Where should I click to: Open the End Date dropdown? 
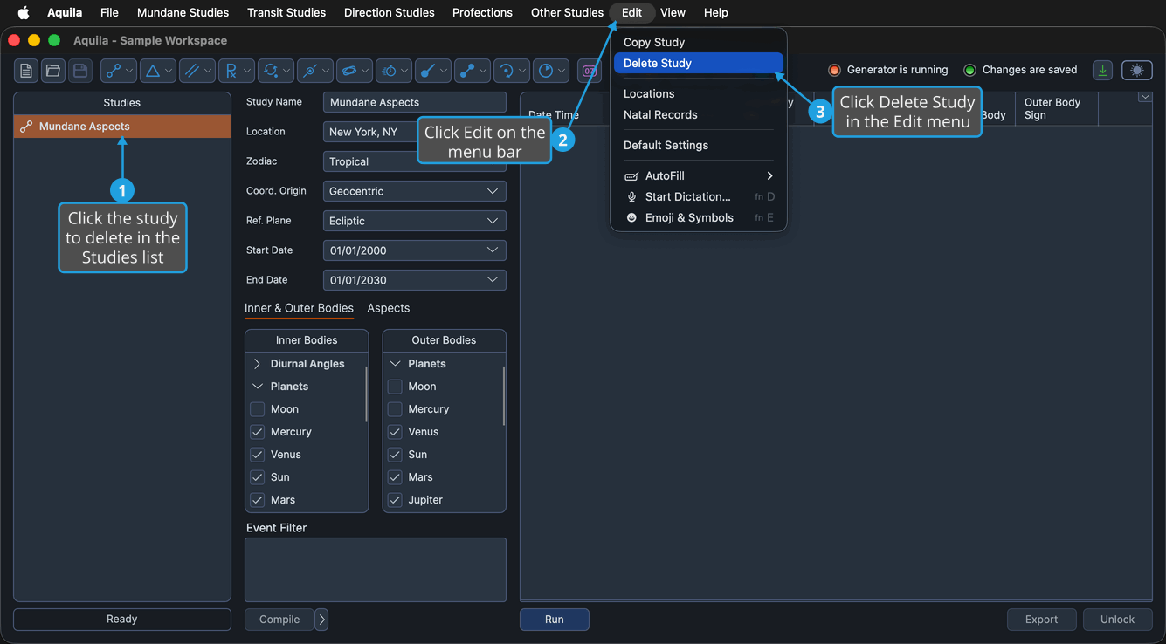click(x=415, y=280)
